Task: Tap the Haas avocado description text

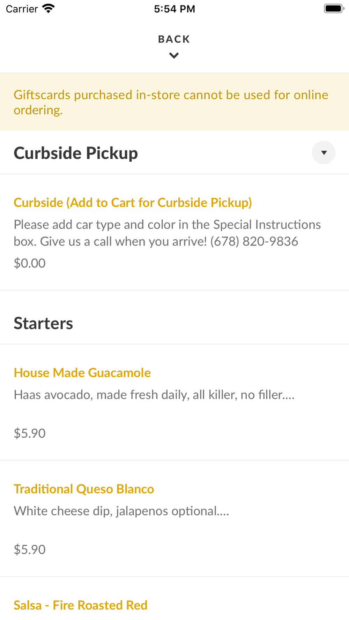Action: pyautogui.click(x=154, y=395)
